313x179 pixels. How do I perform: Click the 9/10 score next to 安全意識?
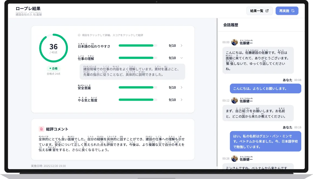[172, 88]
